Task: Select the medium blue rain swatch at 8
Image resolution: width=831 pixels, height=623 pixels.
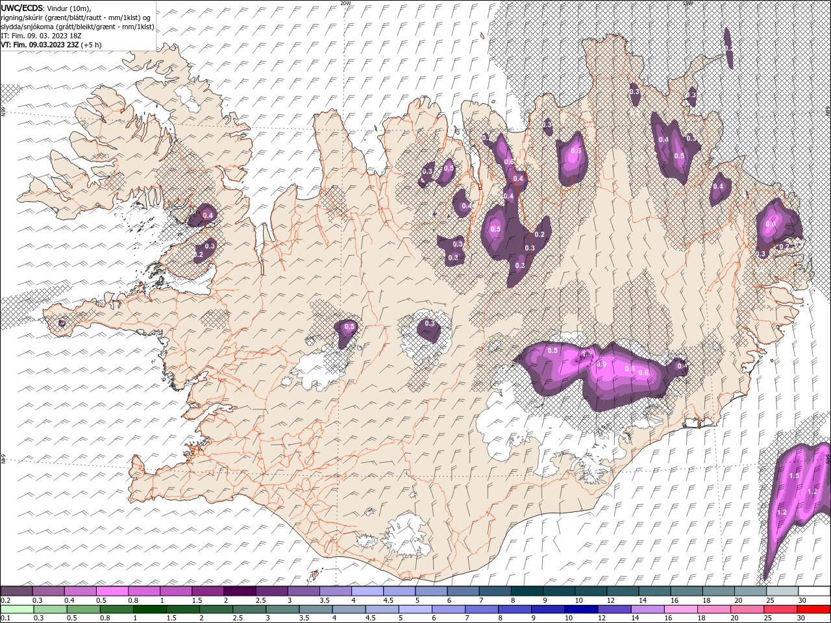Action: [515, 609]
